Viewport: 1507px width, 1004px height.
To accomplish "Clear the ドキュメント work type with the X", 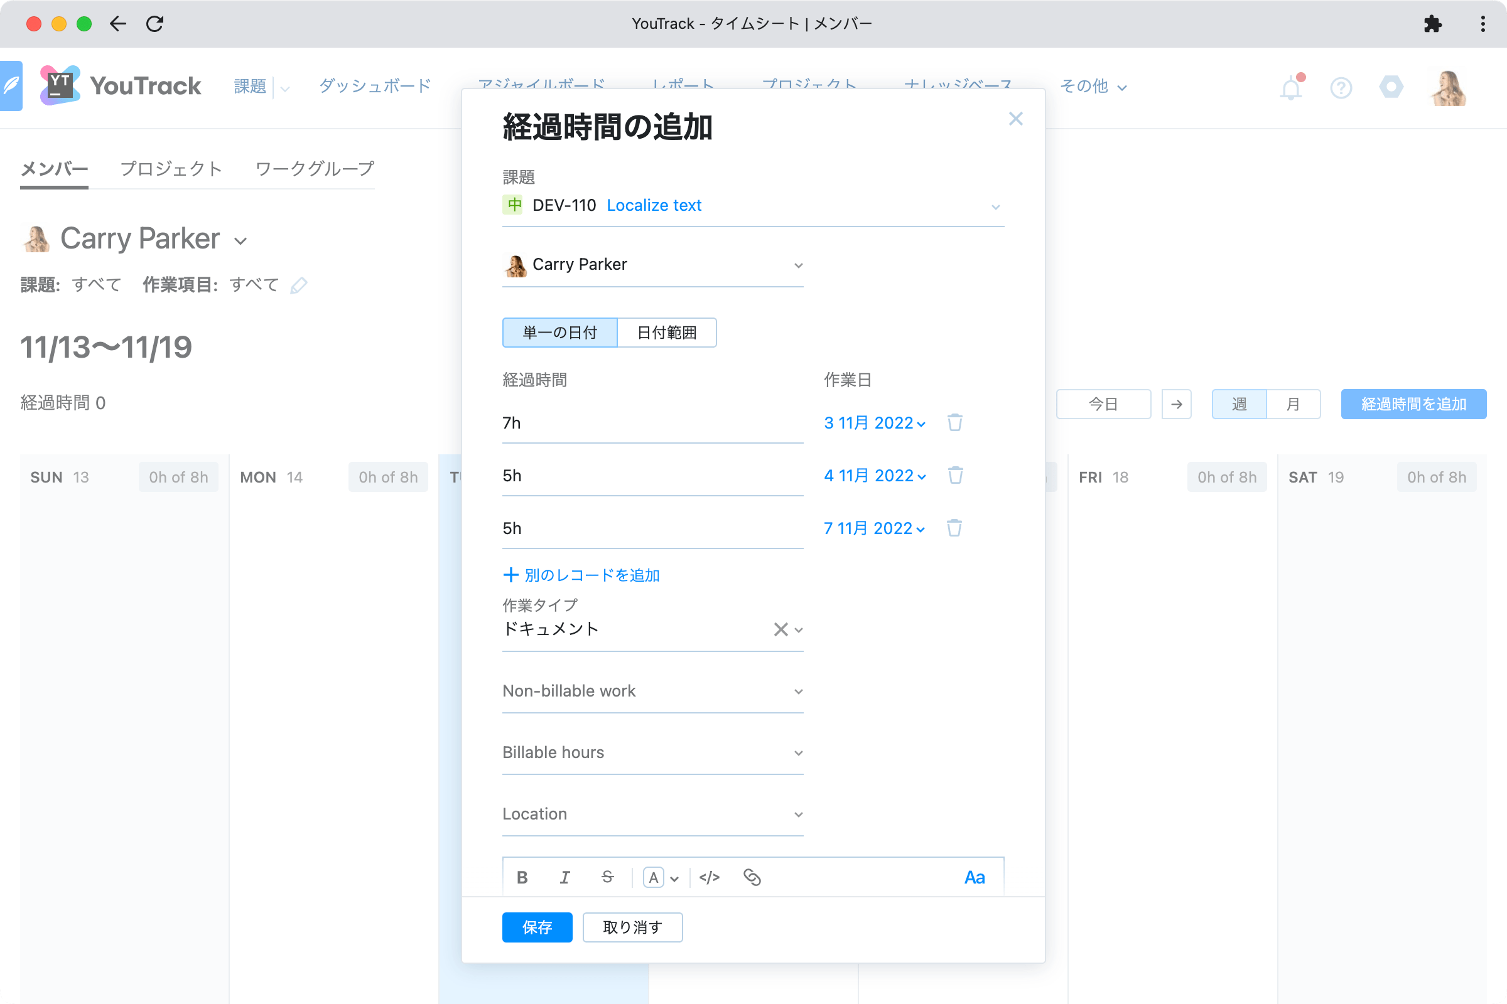I will [780, 629].
